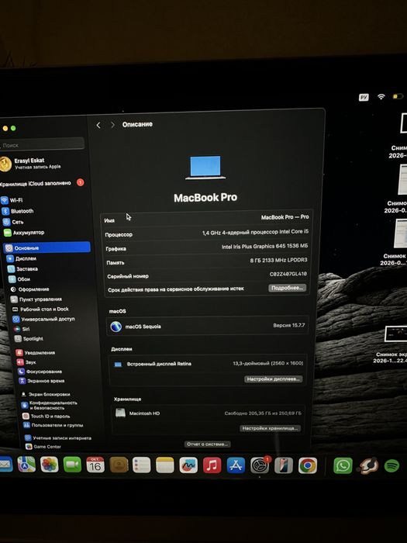Click the Macintosh HD storage row
The image size is (407, 543).
[208, 413]
